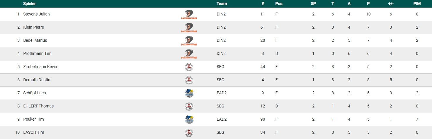Viewport: 432px width, 139px height.
Task: Open player Zimbelmann Kevin's name link
Action: click(40, 67)
